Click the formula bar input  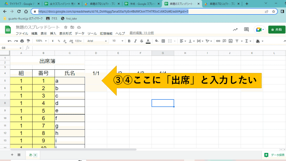click(159, 48)
